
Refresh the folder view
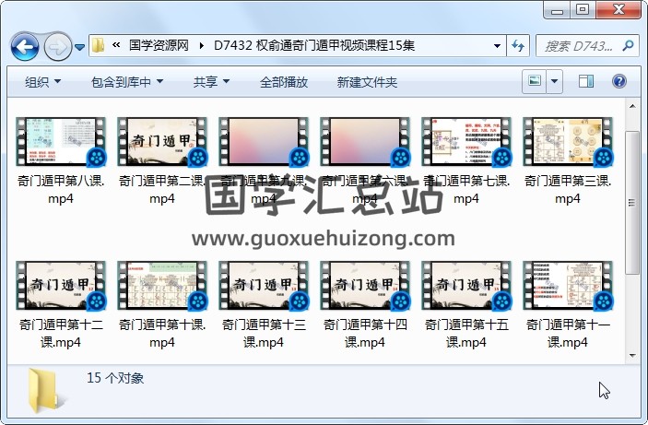[518, 45]
